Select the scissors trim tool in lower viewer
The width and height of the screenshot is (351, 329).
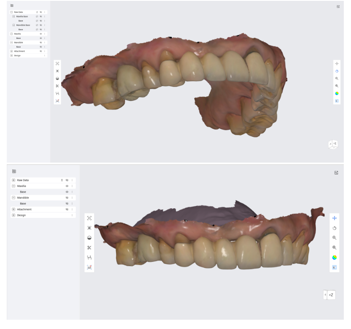coord(89,247)
